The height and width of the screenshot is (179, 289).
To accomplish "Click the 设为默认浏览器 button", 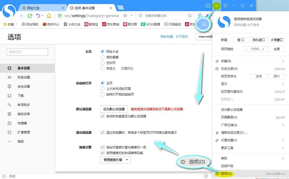I will pos(114,109).
